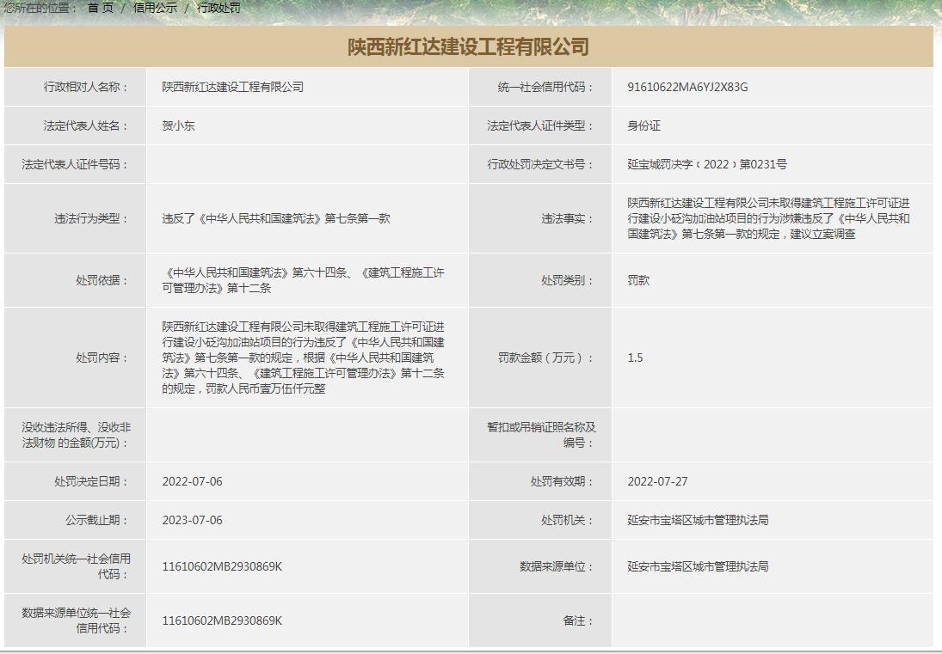The width and height of the screenshot is (942, 654).
Task: Select the deadline date 2023-07-06
Action: point(192,520)
